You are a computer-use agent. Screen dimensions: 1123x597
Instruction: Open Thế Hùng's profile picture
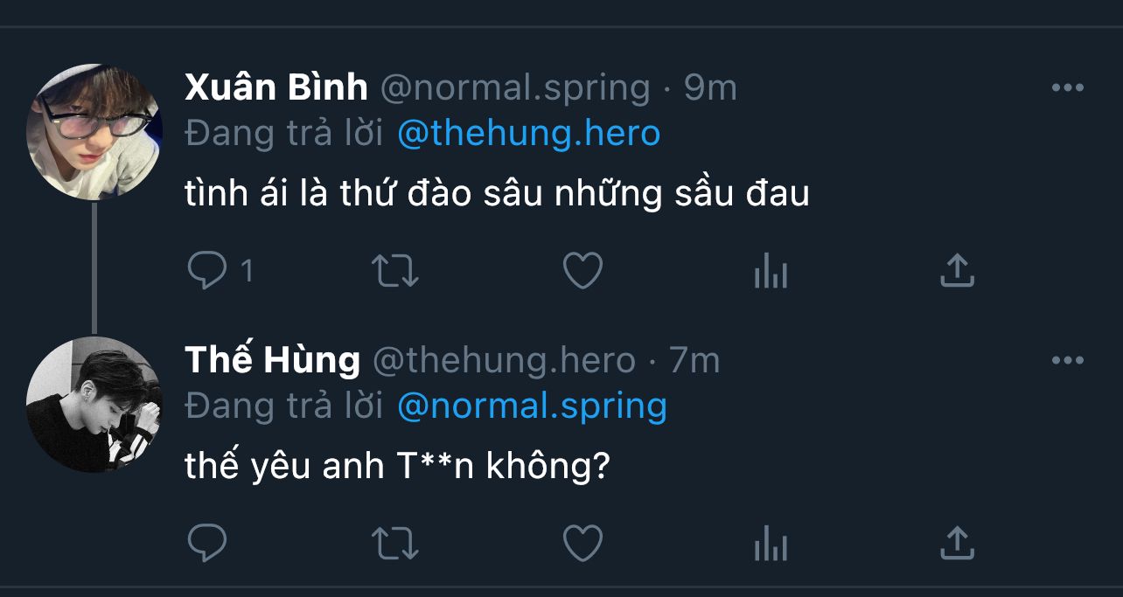click(94, 404)
